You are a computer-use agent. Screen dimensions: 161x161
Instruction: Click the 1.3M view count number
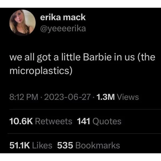pyautogui.click(x=105, y=97)
